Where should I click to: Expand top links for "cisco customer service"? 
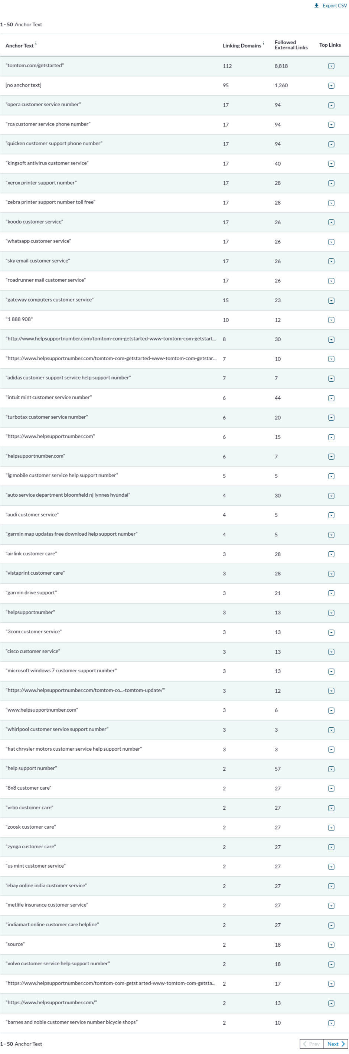[x=332, y=652]
